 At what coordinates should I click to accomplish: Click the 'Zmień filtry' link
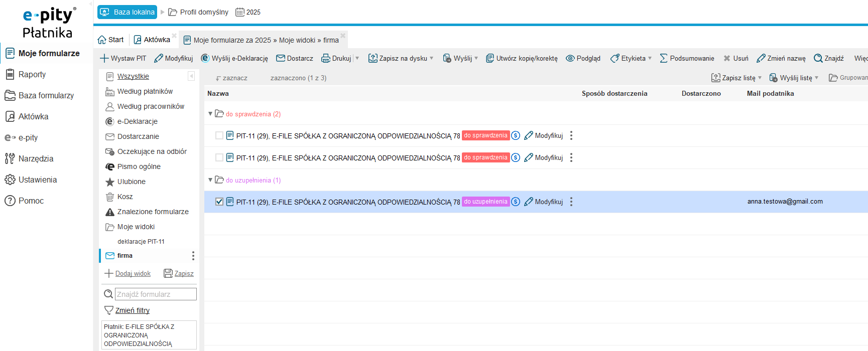(133, 310)
